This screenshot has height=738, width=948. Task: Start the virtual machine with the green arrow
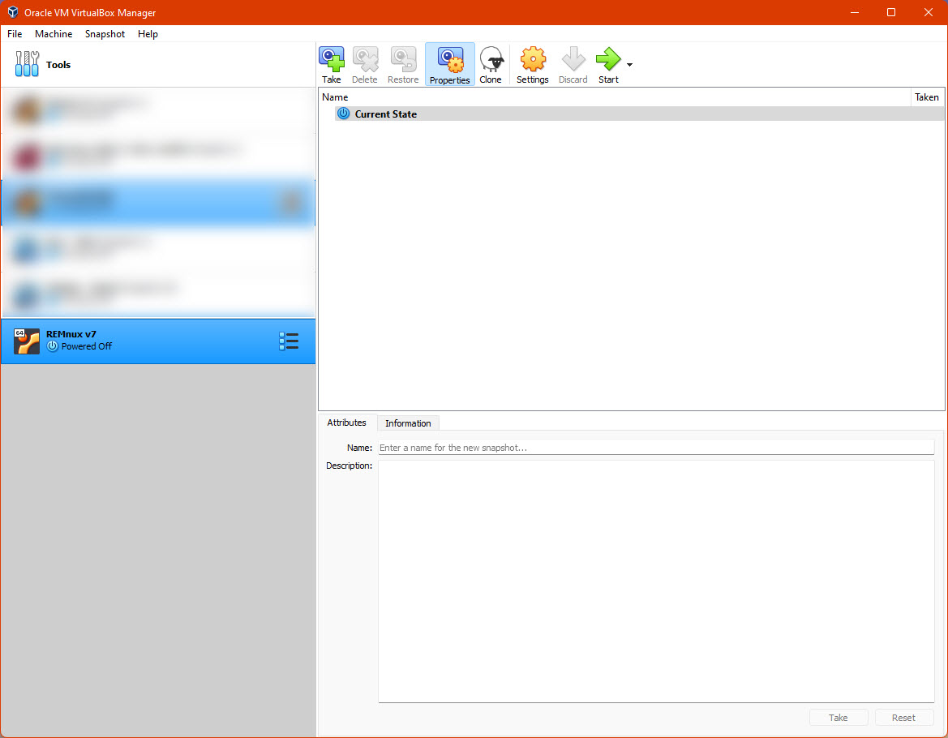click(x=608, y=64)
